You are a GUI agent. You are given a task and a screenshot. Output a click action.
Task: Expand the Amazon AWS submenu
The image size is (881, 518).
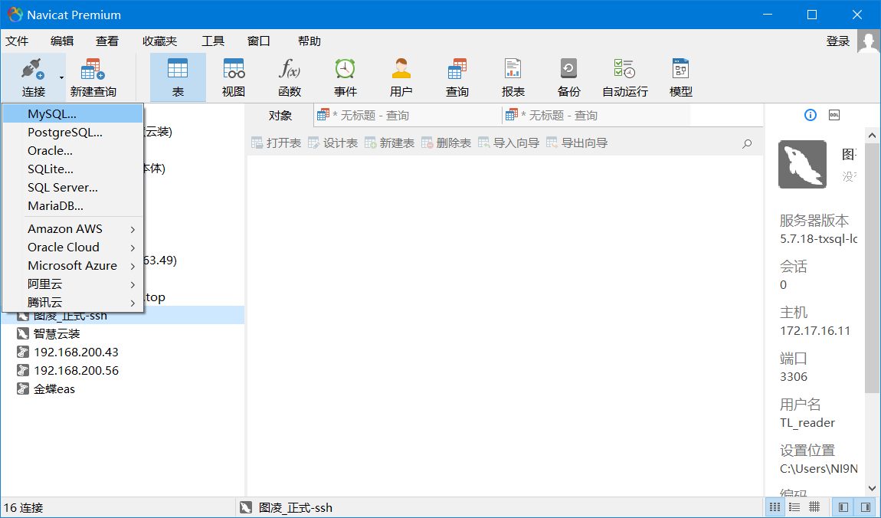click(x=74, y=229)
